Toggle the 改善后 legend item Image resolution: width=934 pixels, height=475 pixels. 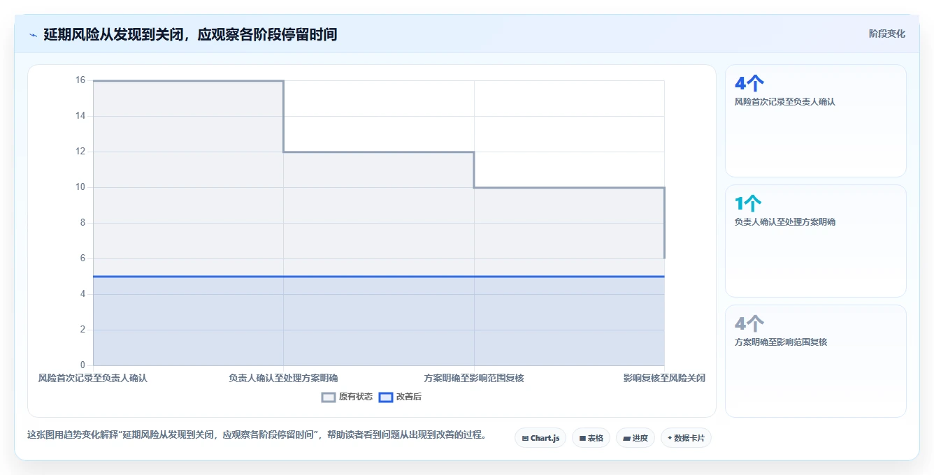coord(400,397)
